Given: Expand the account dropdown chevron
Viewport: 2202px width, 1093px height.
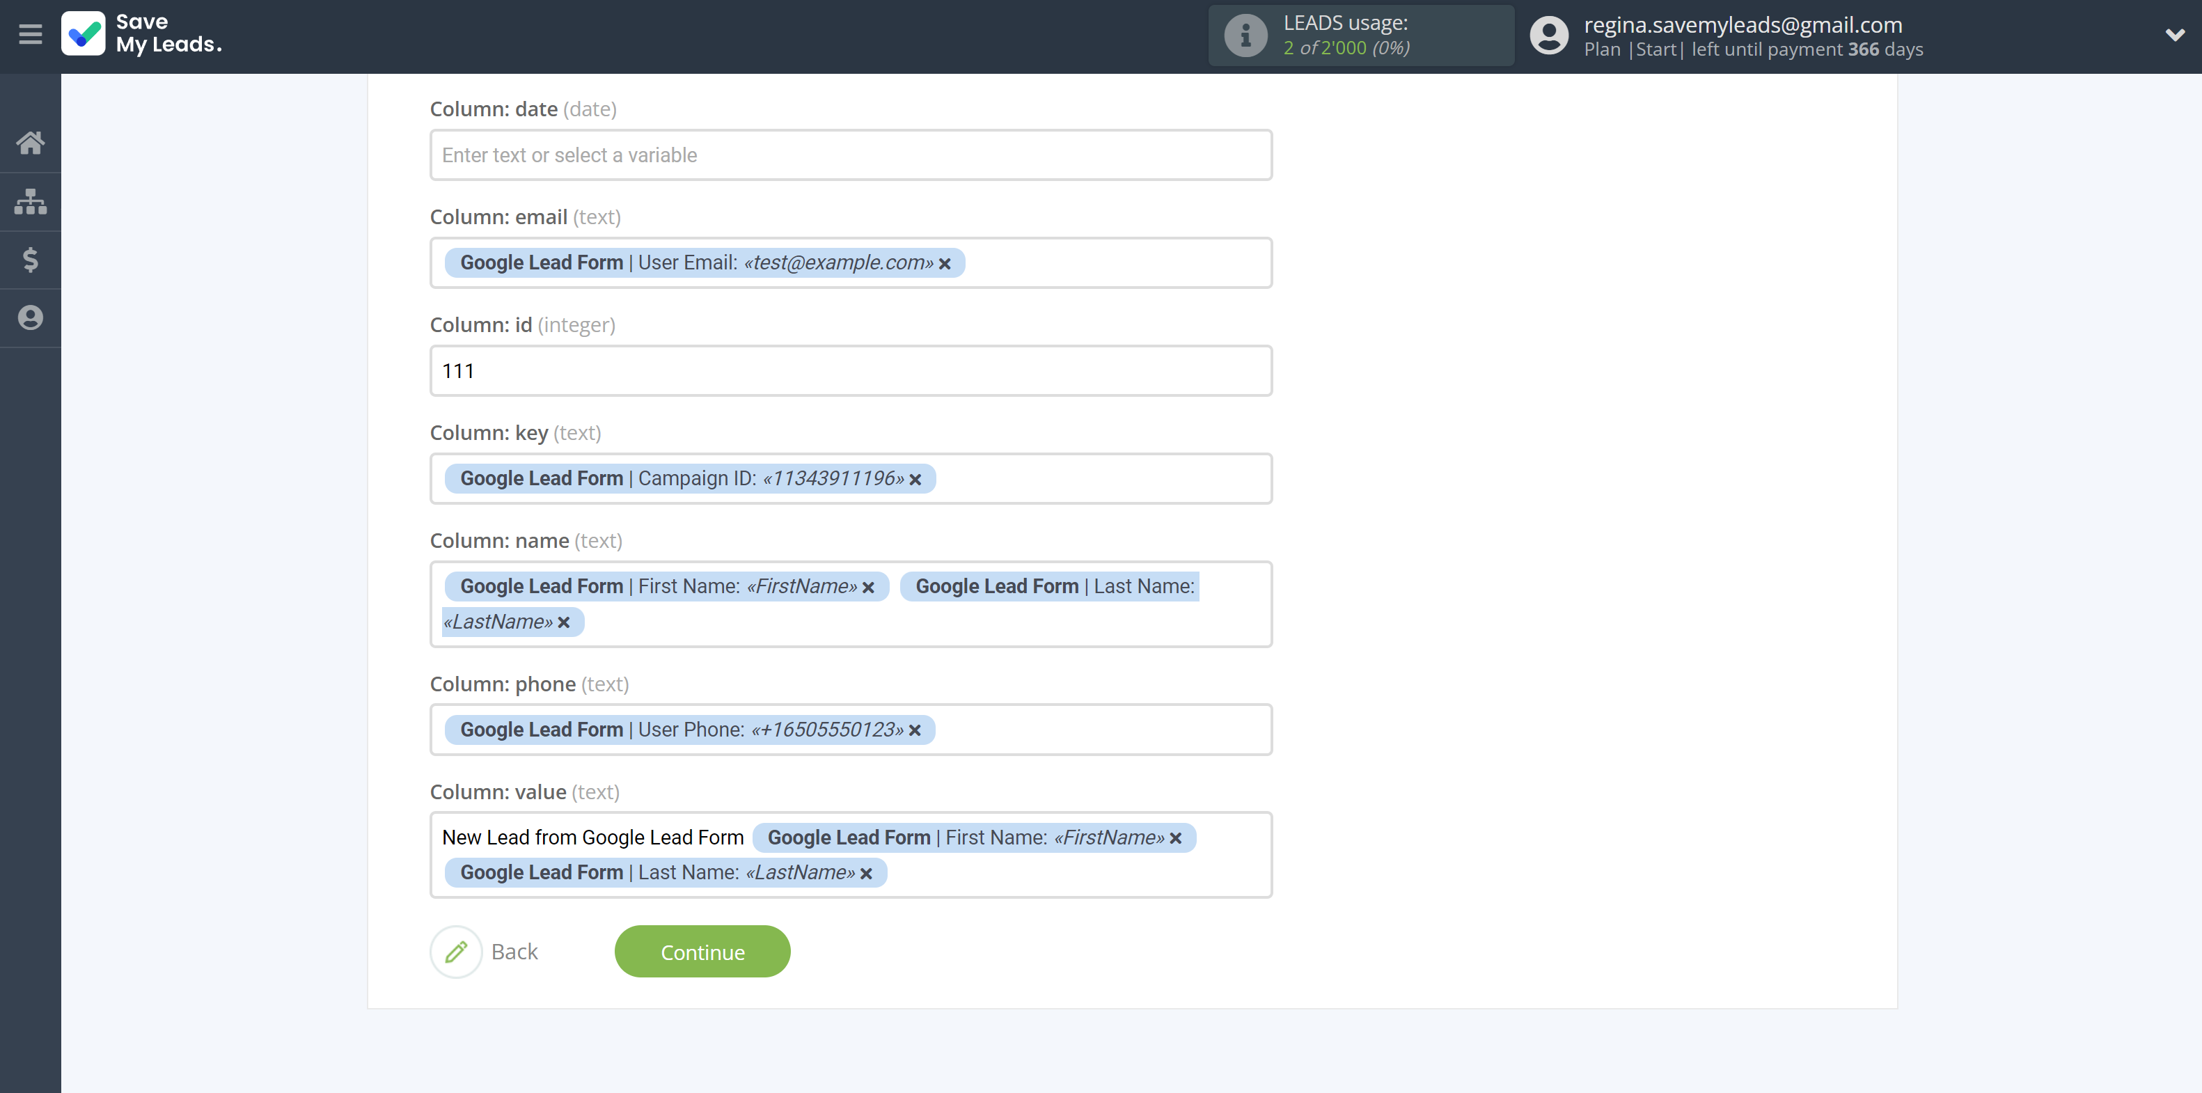Looking at the screenshot, I should coord(2175,35).
